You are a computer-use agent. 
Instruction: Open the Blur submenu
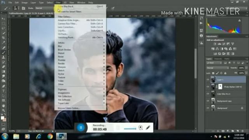(x=80, y=46)
